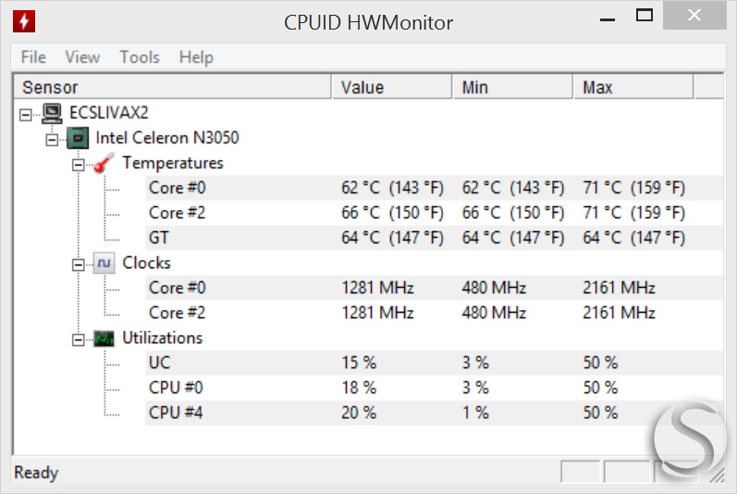Viewport: 737px width, 494px height.
Task: Open the View menu
Action: 82,57
